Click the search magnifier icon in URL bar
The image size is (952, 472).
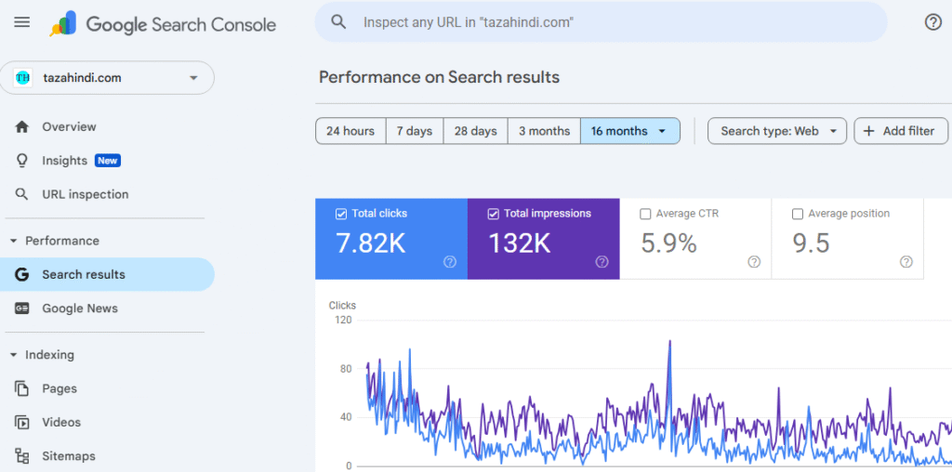tap(338, 22)
